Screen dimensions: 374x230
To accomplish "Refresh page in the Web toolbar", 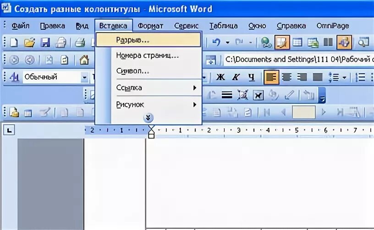I will pyautogui.click(x=64, y=60).
